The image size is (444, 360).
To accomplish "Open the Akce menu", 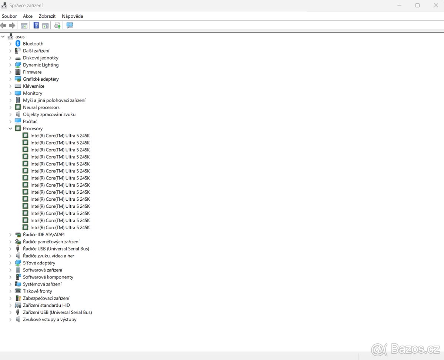I will [x=28, y=16].
